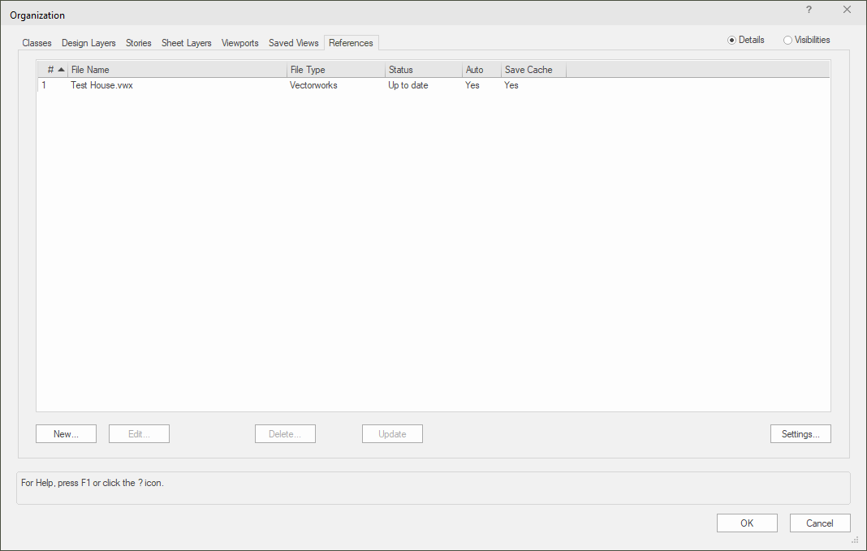The height and width of the screenshot is (551, 867).
Task: Switch to Sheet Layers tab
Action: (x=186, y=43)
